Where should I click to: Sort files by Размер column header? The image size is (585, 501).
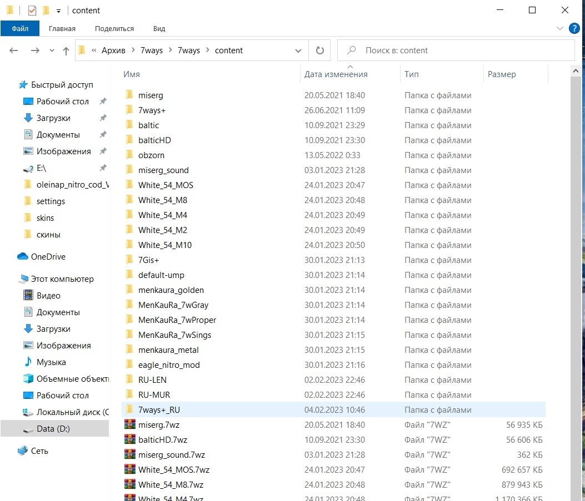tap(501, 74)
